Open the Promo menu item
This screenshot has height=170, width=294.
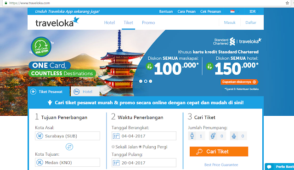(148, 23)
